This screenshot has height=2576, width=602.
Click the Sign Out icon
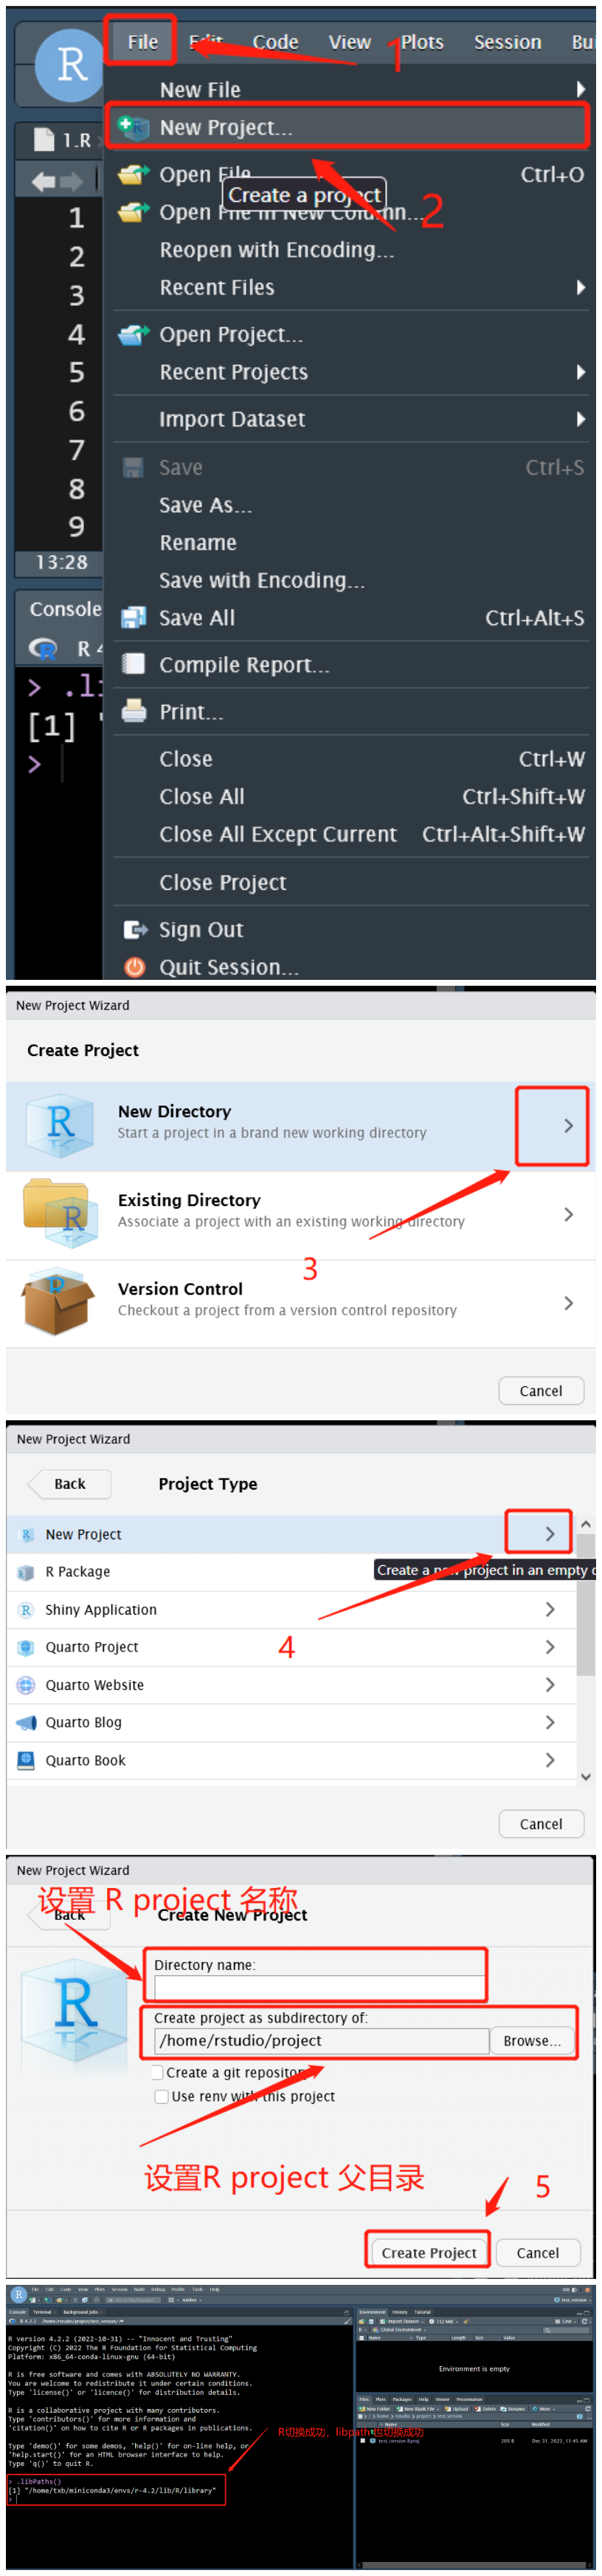click(x=135, y=929)
